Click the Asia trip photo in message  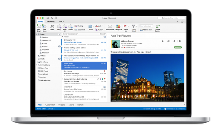click(147, 78)
